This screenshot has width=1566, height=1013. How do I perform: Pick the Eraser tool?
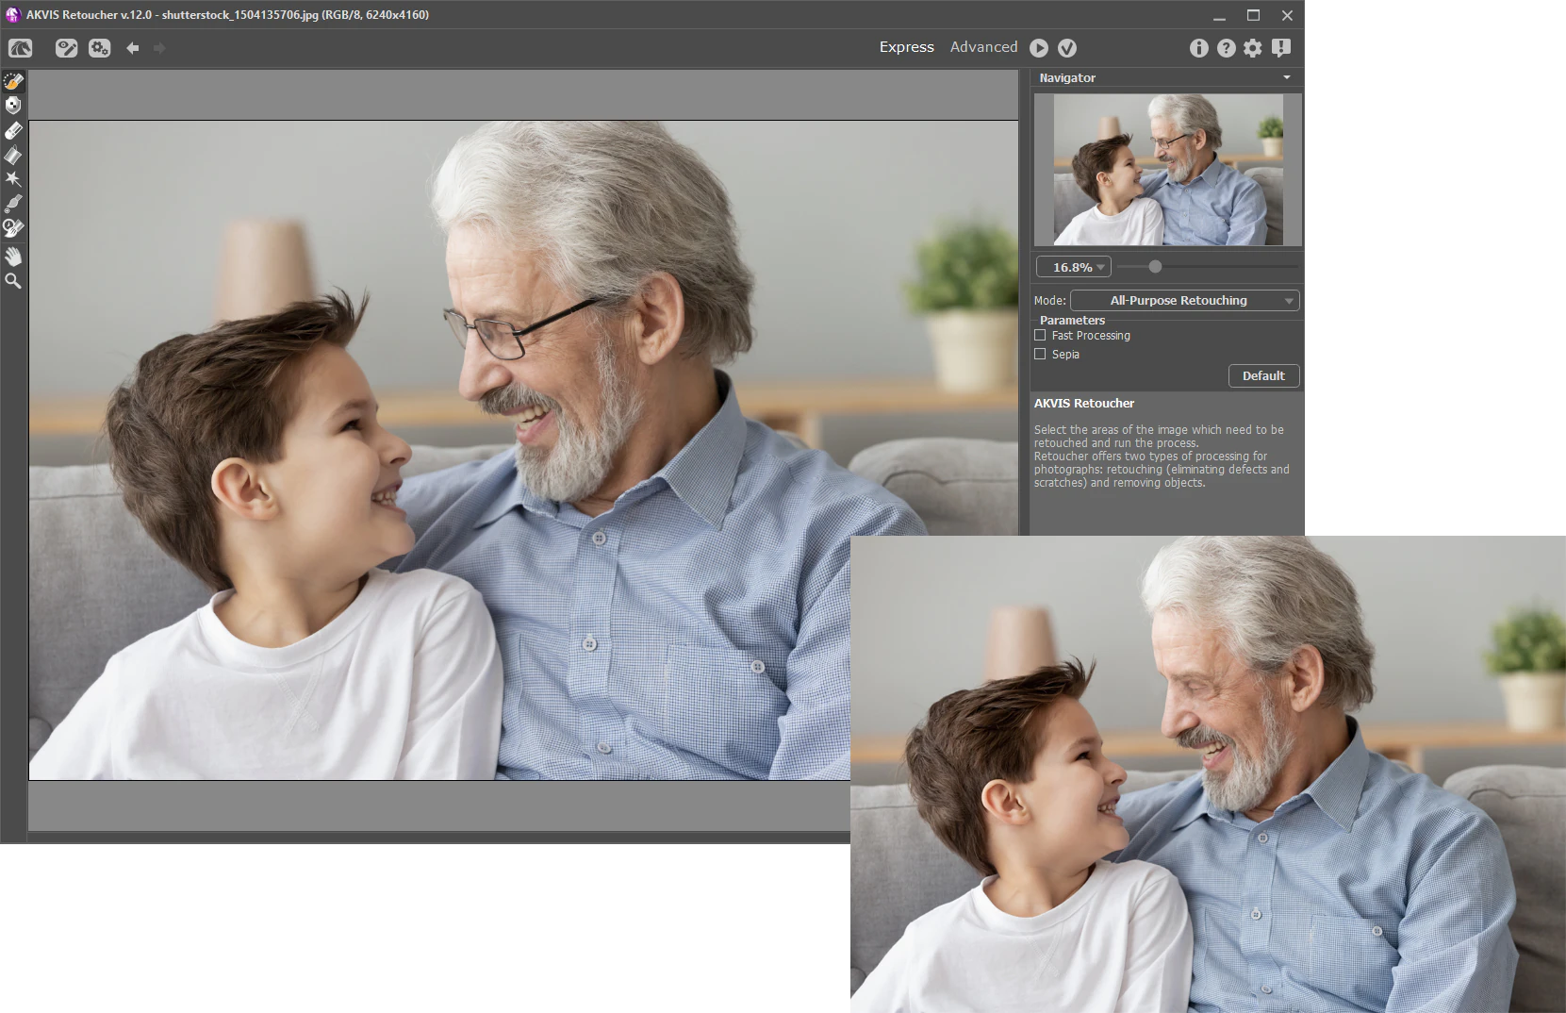pos(13,130)
